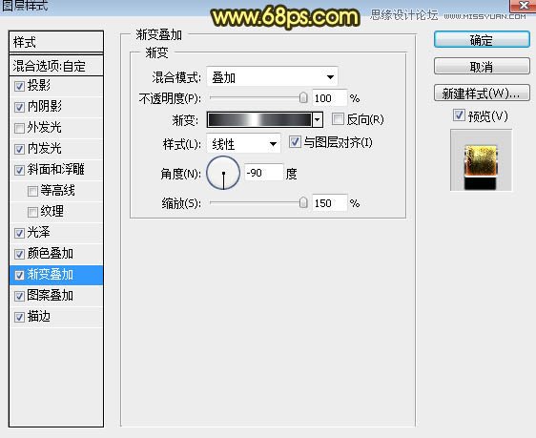536x438 pixels.
Task: Open the 样式(L) 线性 style dropdown
Action: click(x=243, y=143)
